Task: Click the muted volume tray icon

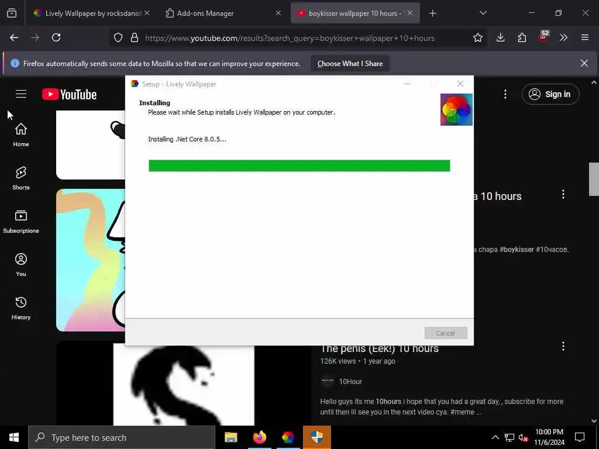Action: point(523,437)
